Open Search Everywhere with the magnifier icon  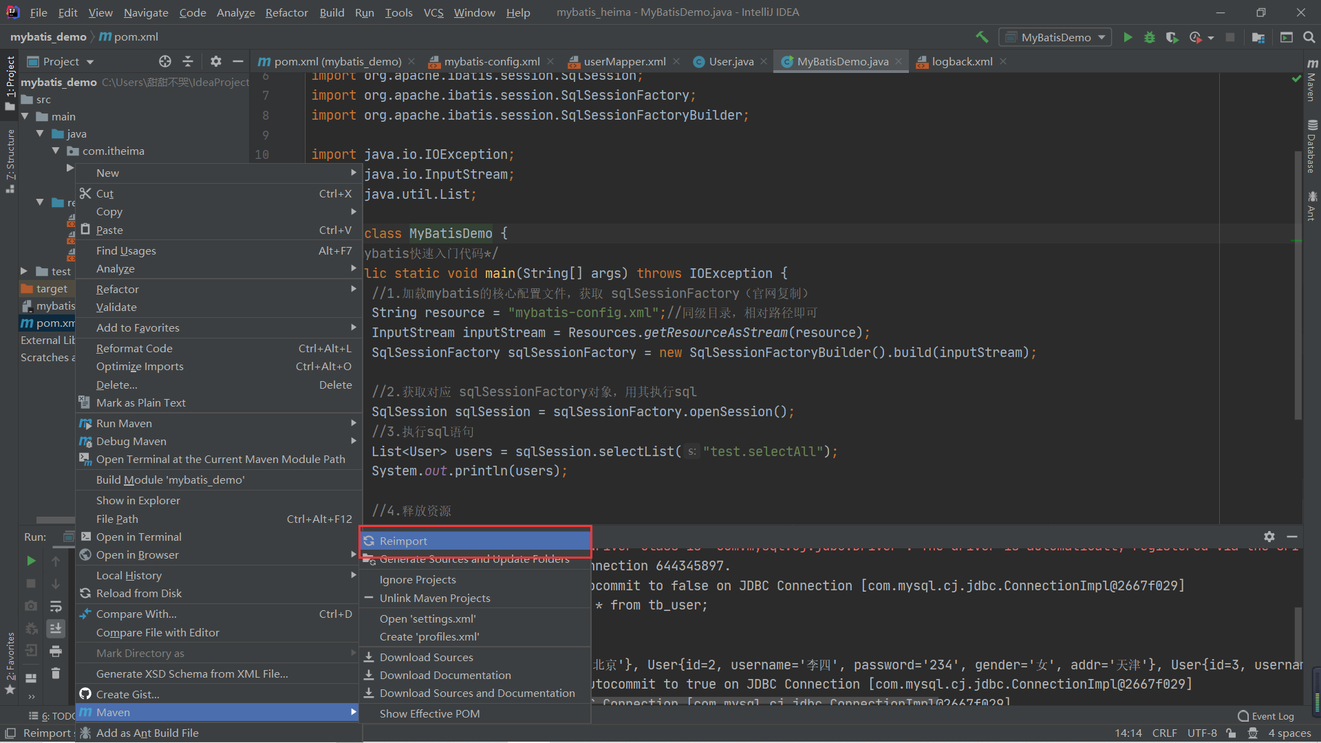click(1309, 37)
